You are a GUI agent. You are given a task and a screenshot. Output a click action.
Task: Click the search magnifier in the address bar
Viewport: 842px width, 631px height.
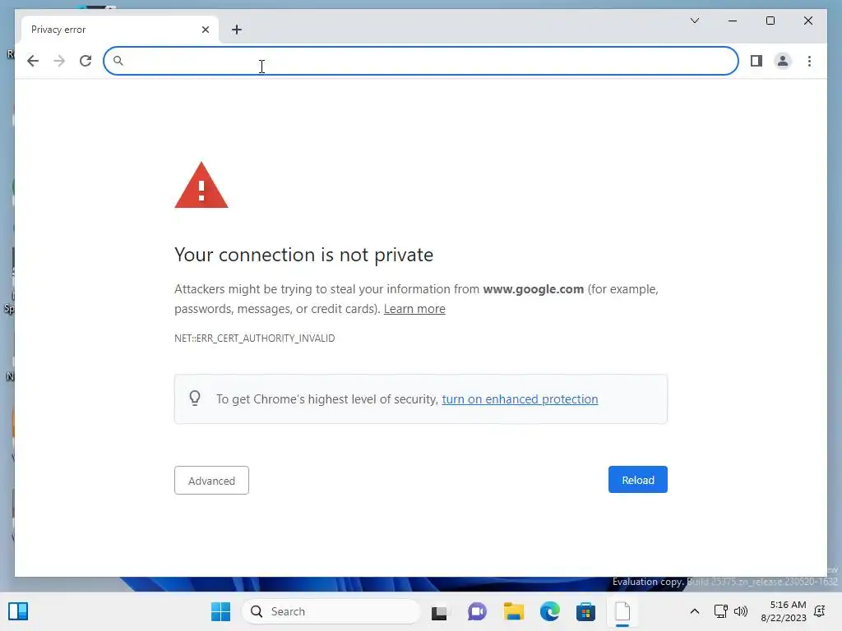(x=118, y=61)
